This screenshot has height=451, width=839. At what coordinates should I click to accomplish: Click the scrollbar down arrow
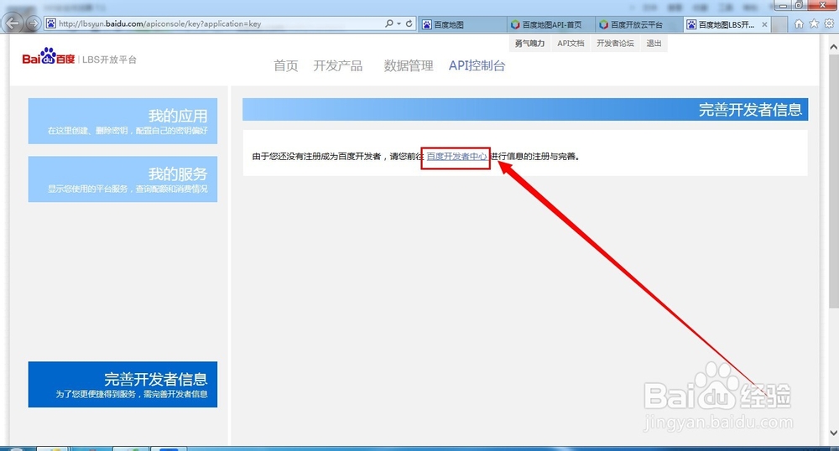[833, 433]
